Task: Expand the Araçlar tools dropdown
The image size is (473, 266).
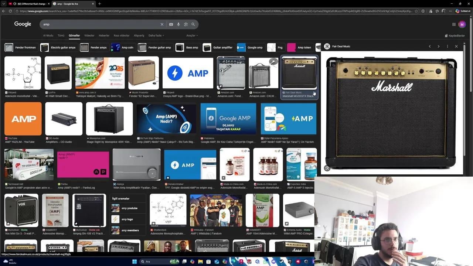Action: point(192,35)
